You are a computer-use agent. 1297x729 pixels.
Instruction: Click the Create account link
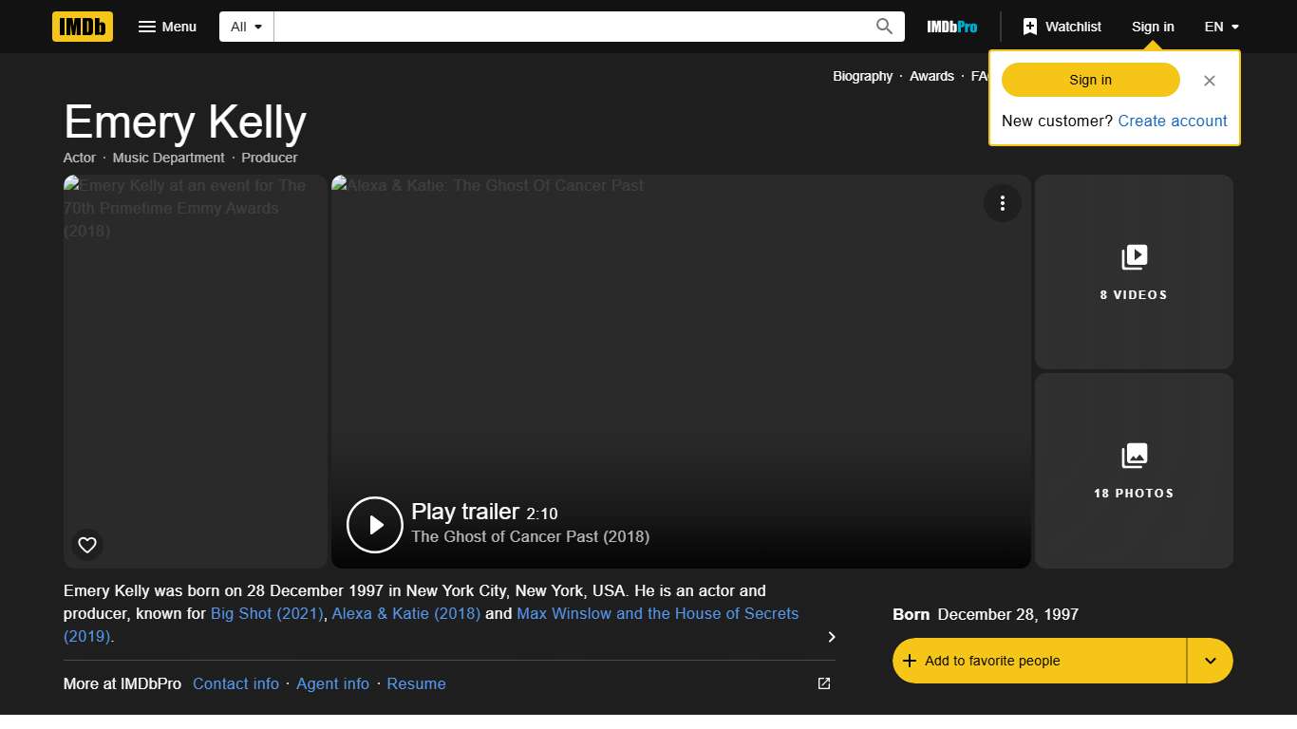coord(1172,121)
